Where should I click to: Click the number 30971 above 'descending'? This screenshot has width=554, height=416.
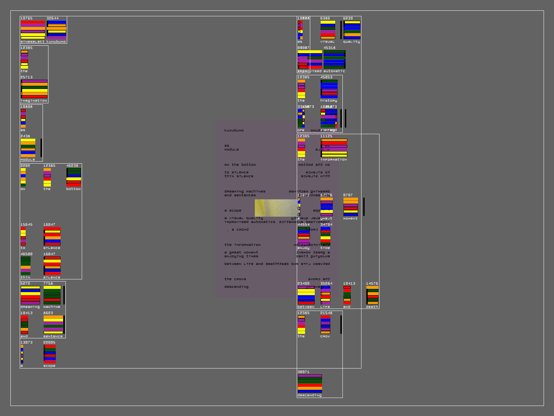[303, 372]
